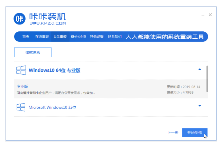This screenshot has height=146, width=223.
Task: Switch to 在线重装 in the navigation bar
Action: 42,37
